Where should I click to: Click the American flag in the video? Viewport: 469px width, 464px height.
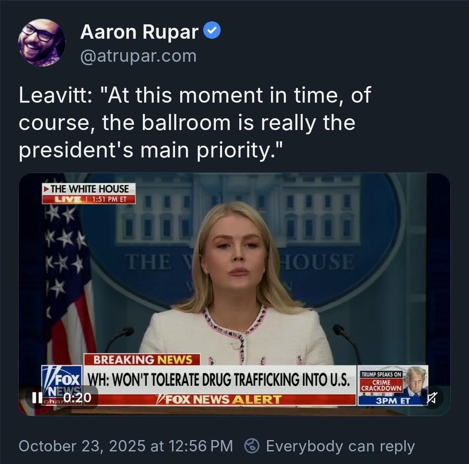tap(69, 278)
